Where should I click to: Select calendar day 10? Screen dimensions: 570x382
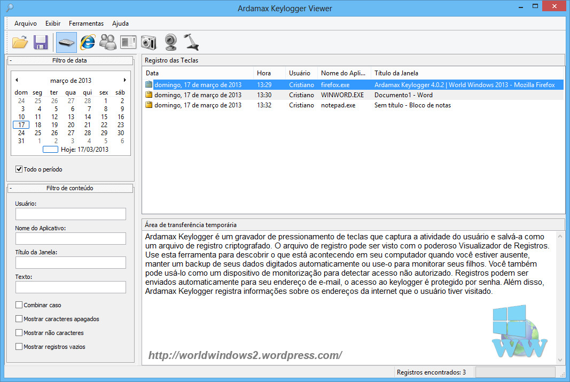(21, 117)
